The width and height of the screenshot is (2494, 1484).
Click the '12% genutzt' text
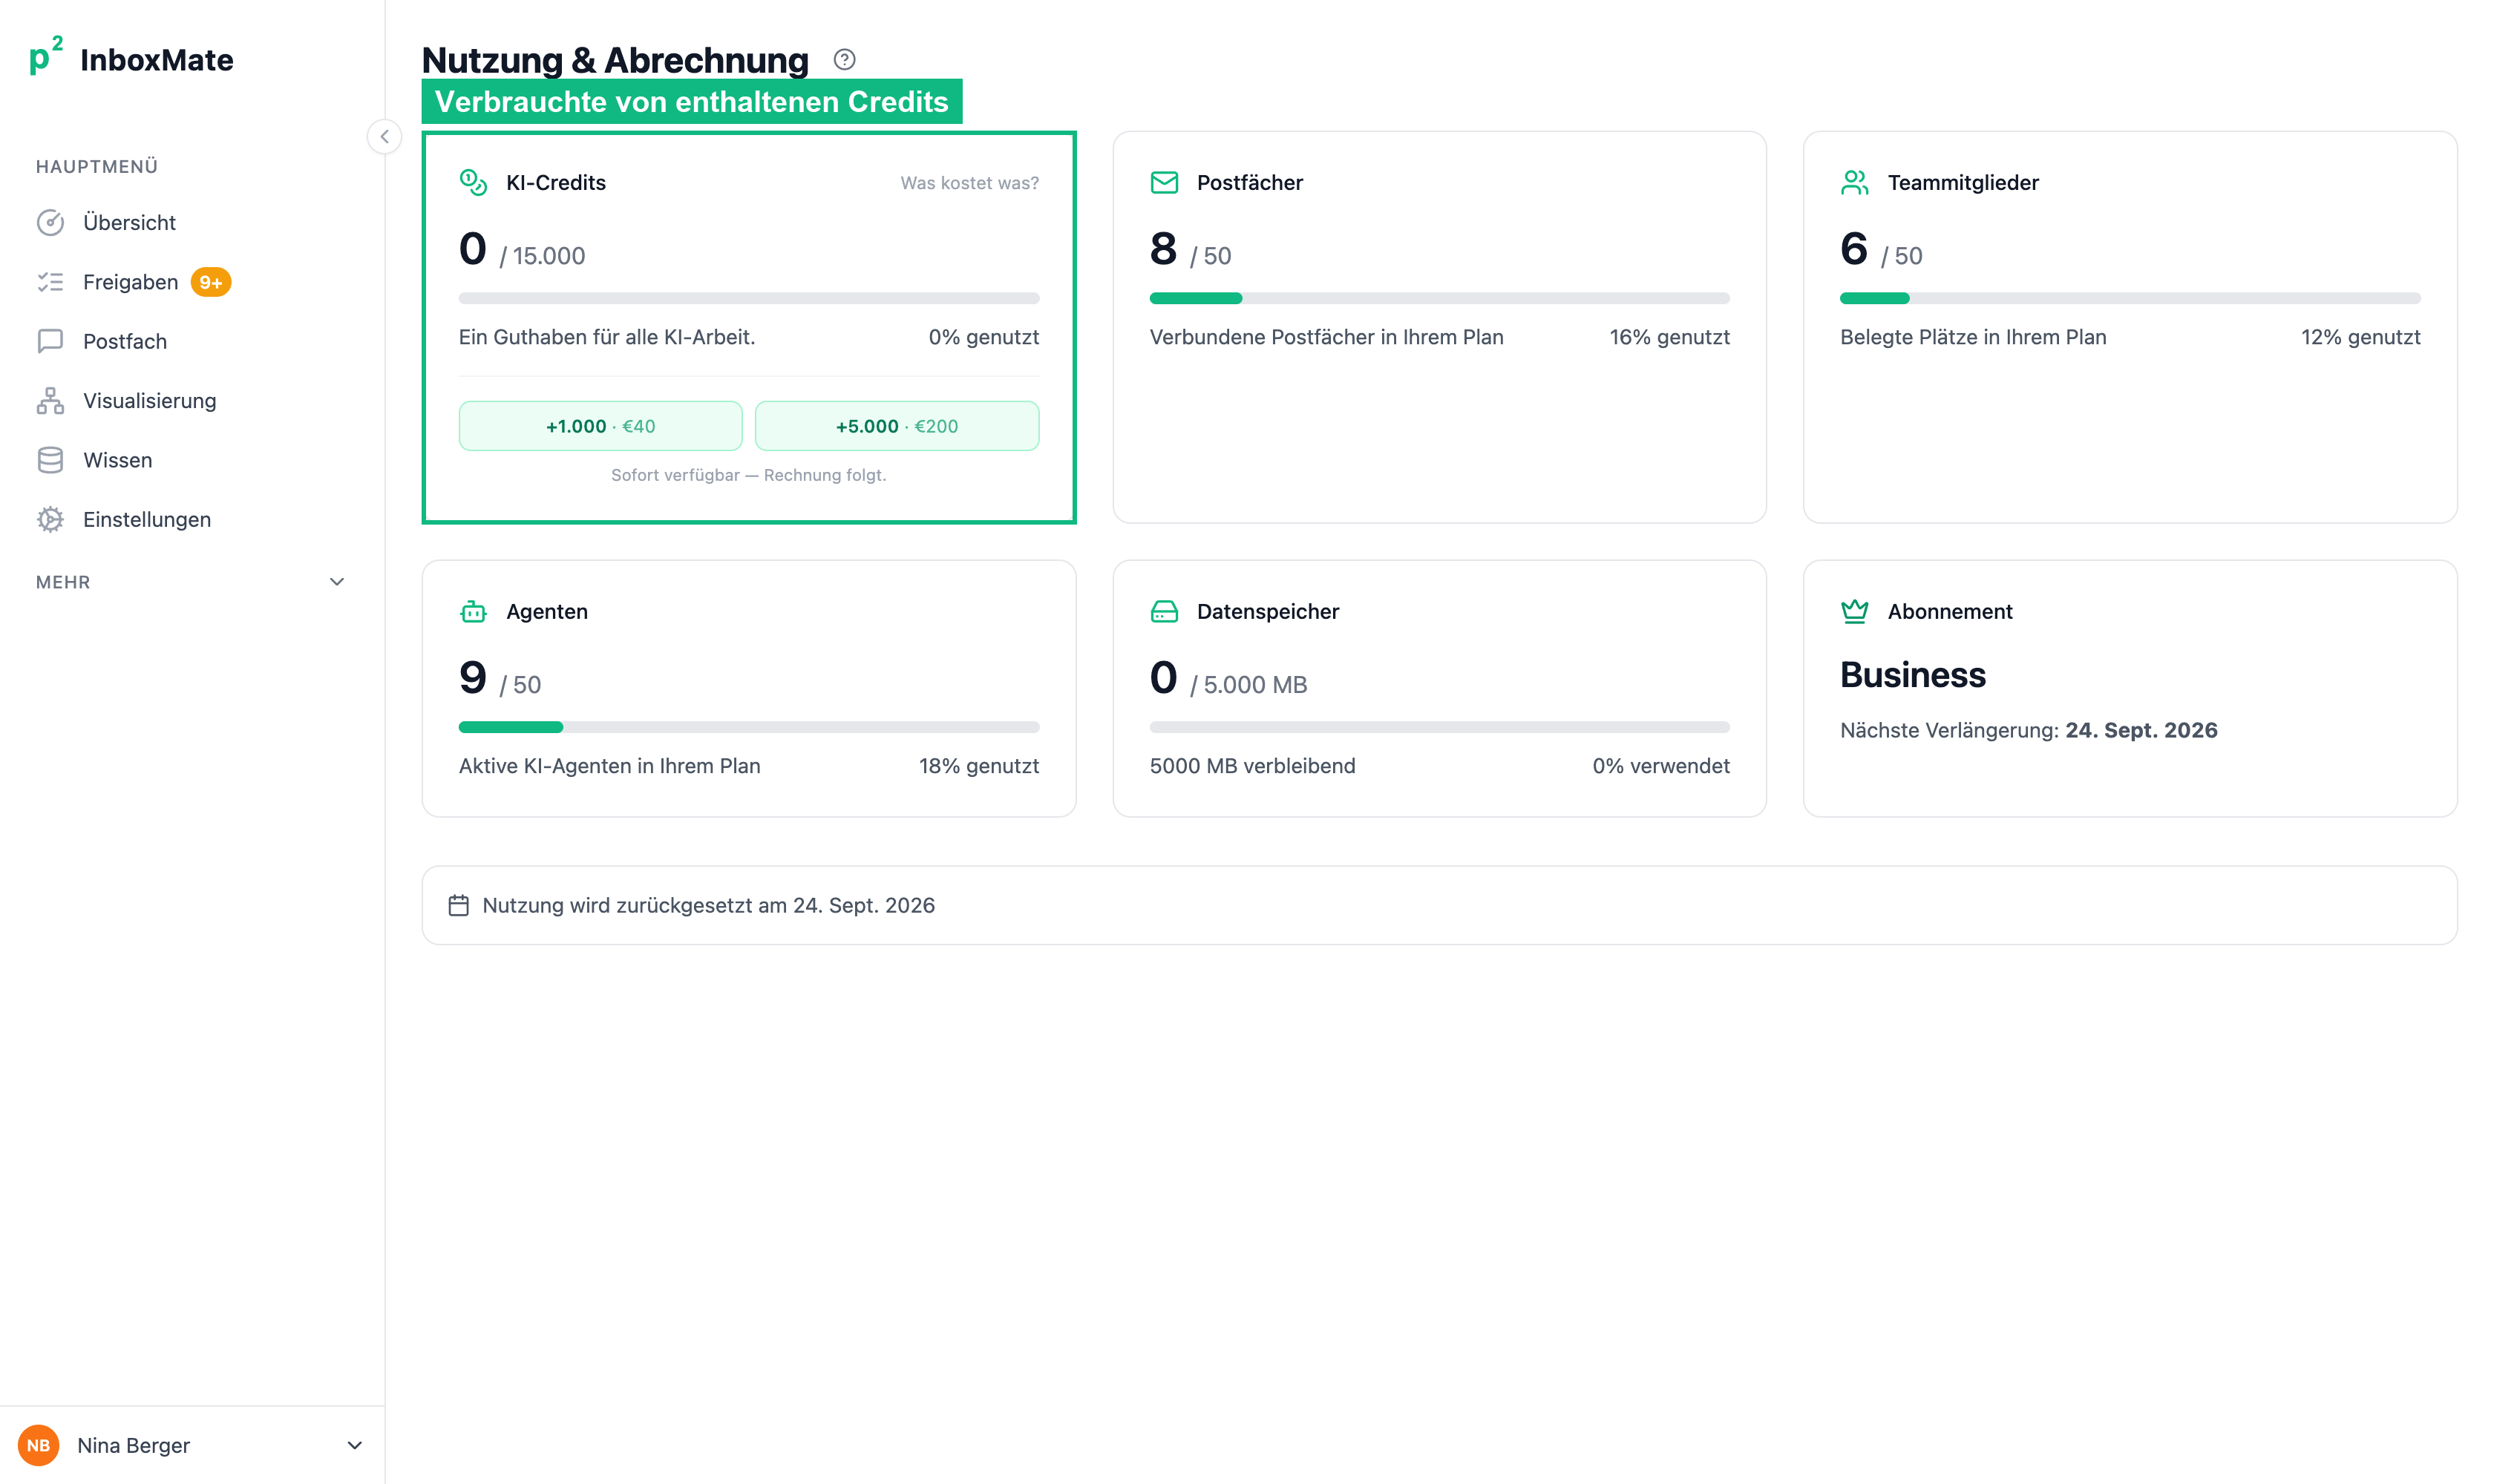point(2361,337)
